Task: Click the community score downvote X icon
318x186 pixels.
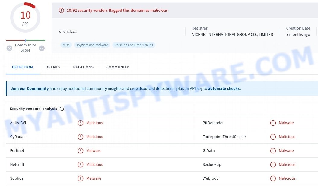Action: click(x=9, y=48)
